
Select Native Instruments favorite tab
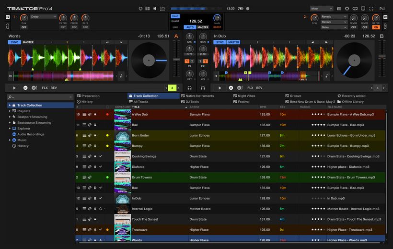pyautogui.click(x=197, y=96)
